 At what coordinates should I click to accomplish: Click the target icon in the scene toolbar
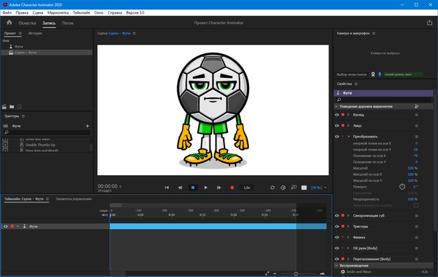point(283,187)
